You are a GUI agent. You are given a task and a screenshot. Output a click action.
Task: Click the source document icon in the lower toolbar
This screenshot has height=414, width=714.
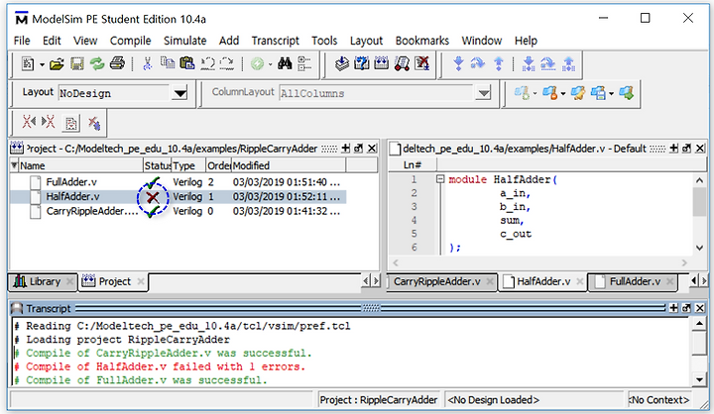(71, 123)
